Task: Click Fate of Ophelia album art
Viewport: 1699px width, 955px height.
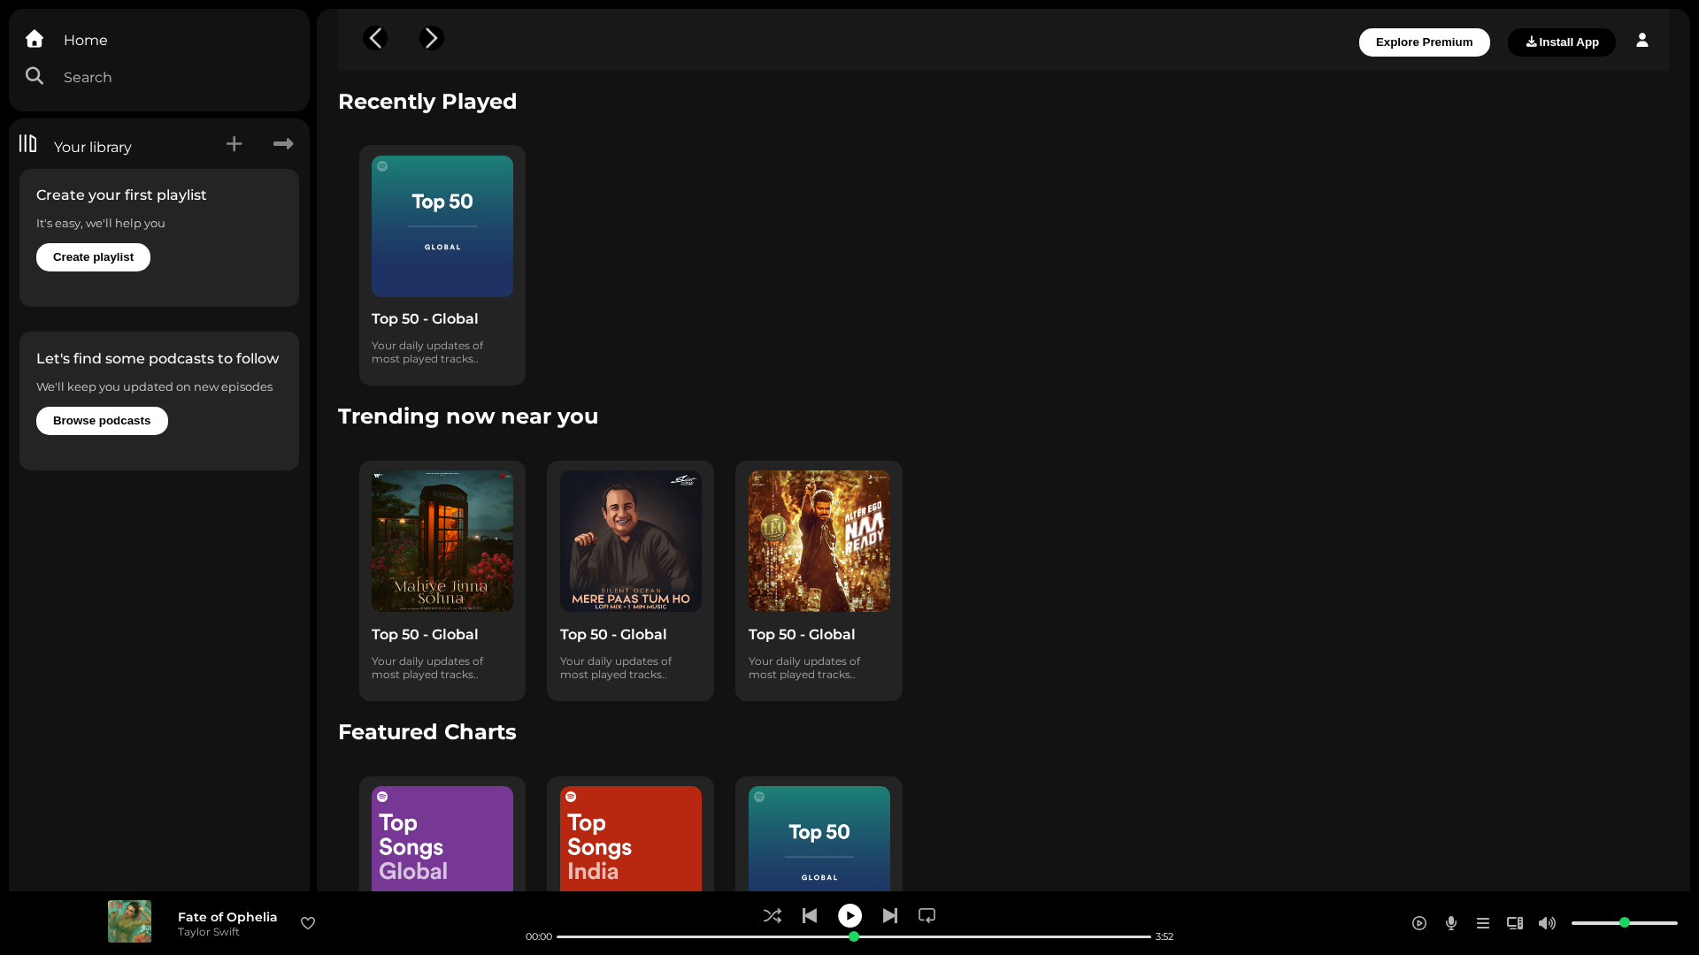Action: [x=129, y=921]
